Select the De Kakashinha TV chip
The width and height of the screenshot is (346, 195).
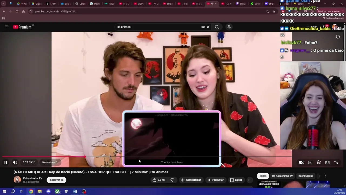click(282, 176)
